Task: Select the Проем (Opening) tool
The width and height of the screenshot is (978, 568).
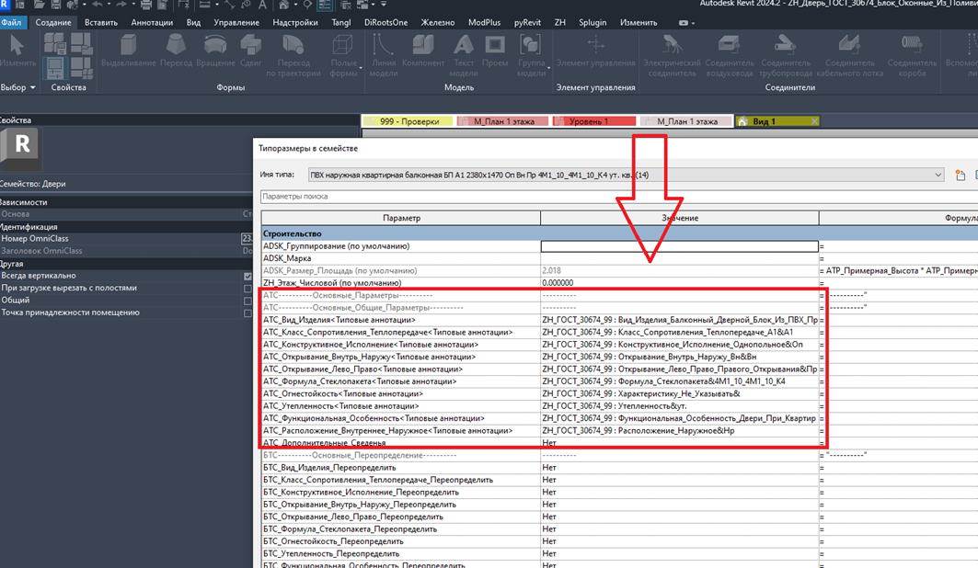Action: click(495, 51)
